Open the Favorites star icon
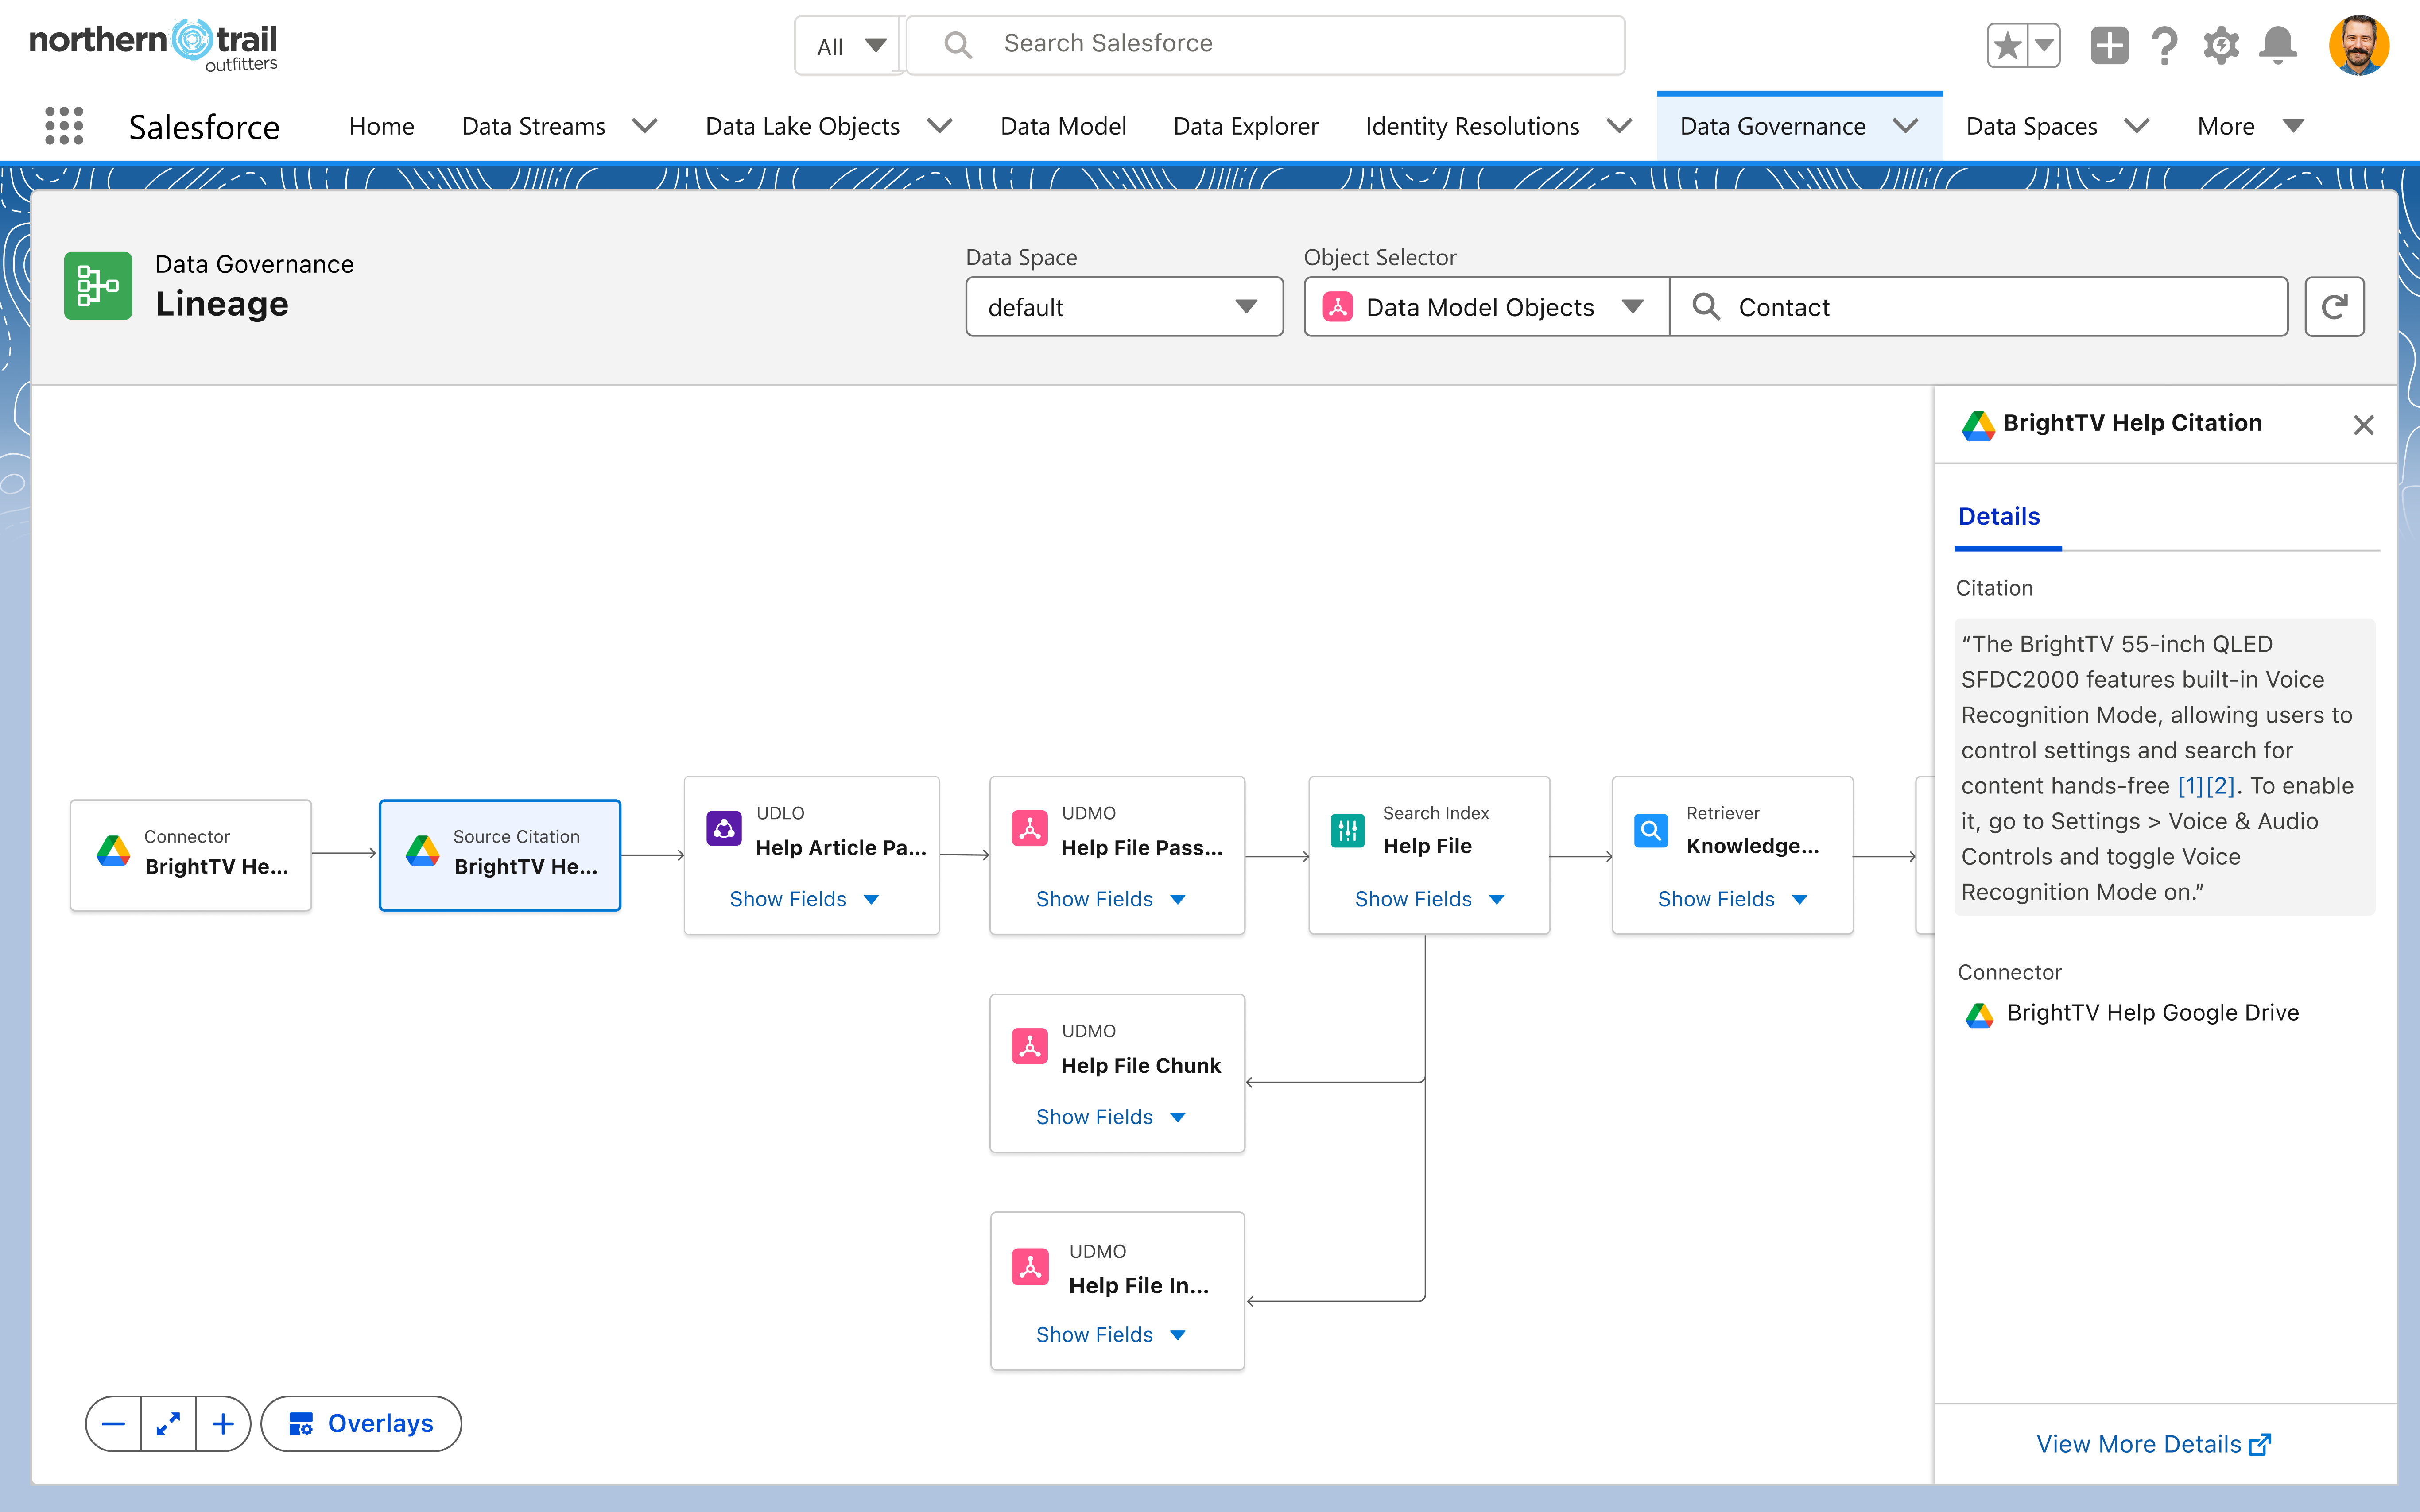This screenshot has height=1512, width=2420. 2007,45
